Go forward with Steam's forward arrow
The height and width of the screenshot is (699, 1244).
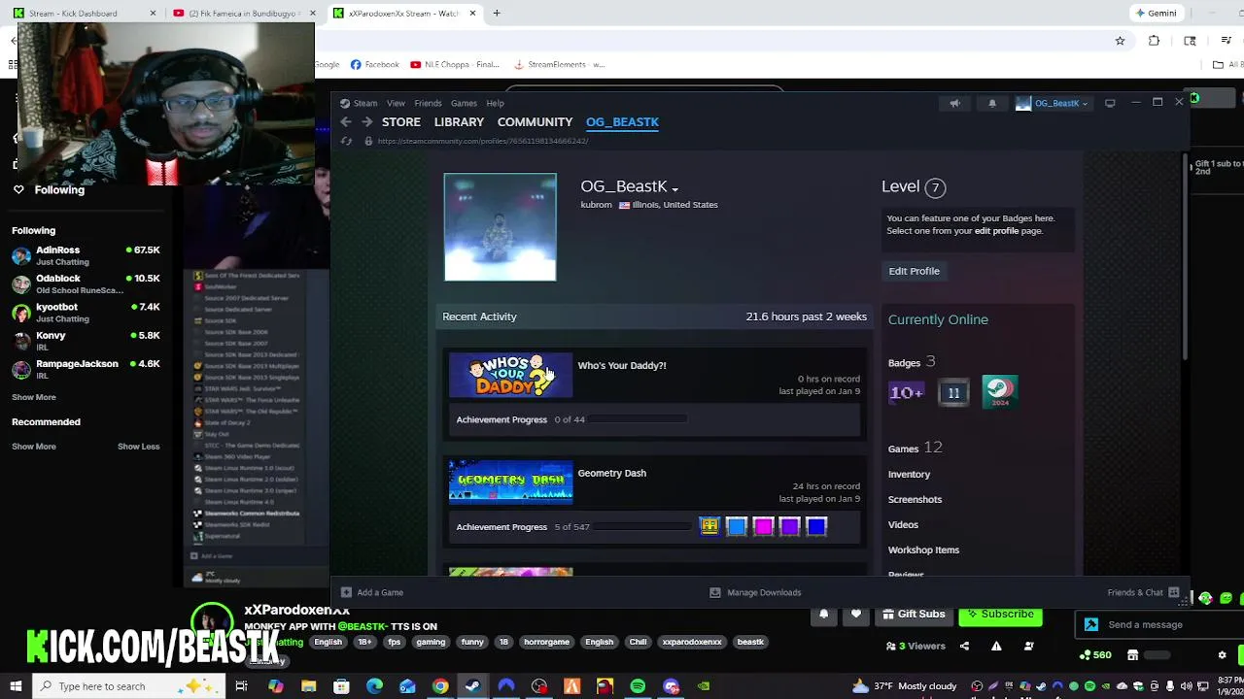point(367,121)
